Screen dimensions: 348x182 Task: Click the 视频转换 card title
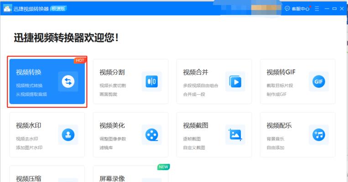[29, 72]
